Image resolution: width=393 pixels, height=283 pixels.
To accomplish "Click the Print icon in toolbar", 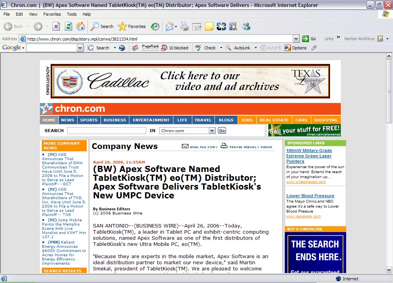I will point(185,26).
